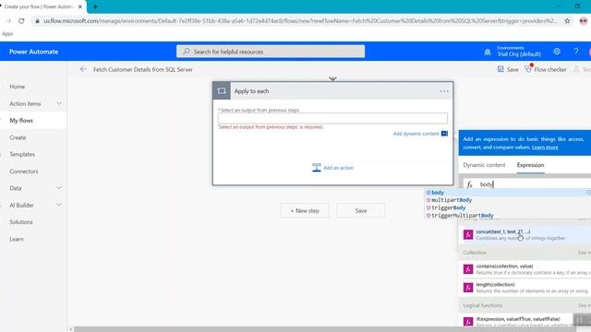The image size is (591, 332).
Task: Open Learn in sidebar
Action: pos(17,239)
